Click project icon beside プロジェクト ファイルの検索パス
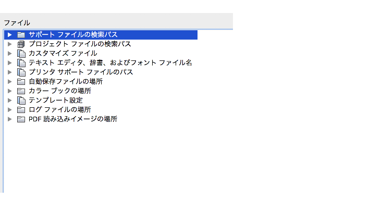The width and height of the screenshot is (370, 212). point(21,44)
